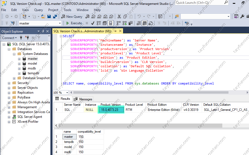Toggle Include Live Query Statistics

(x=125, y=23)
